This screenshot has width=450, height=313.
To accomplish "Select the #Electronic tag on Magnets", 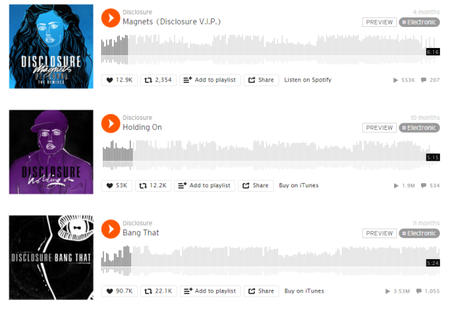I will tap(419, 22).
